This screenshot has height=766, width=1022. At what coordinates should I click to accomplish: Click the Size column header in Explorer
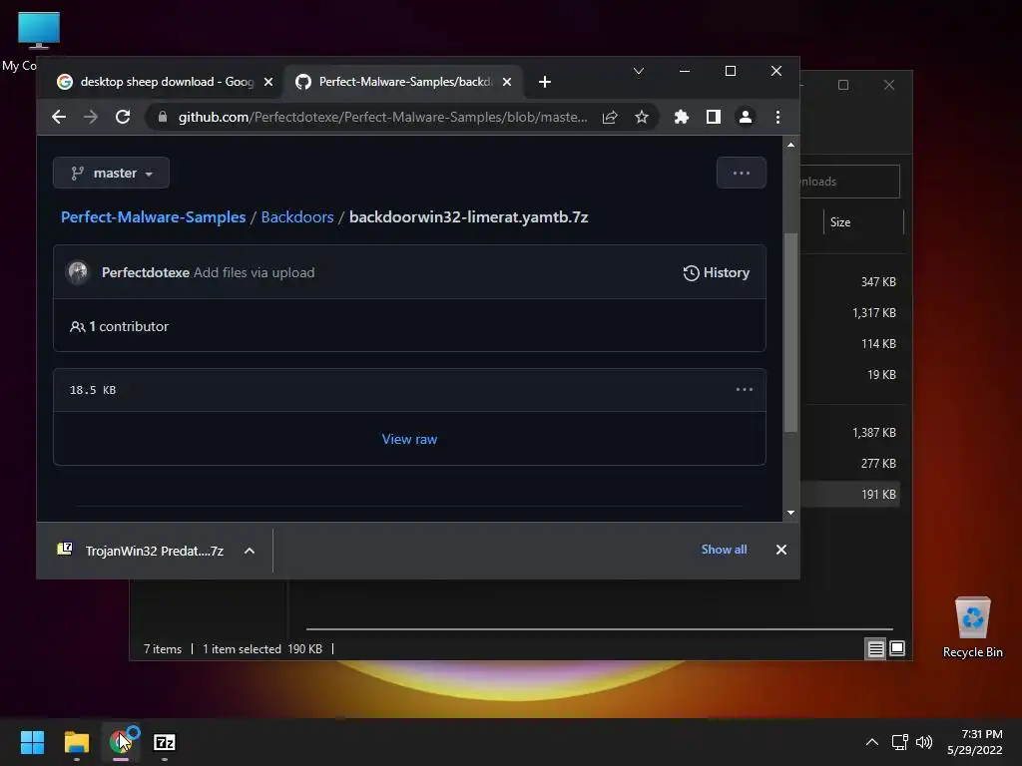pyautogui.click(x=862, y=222)
